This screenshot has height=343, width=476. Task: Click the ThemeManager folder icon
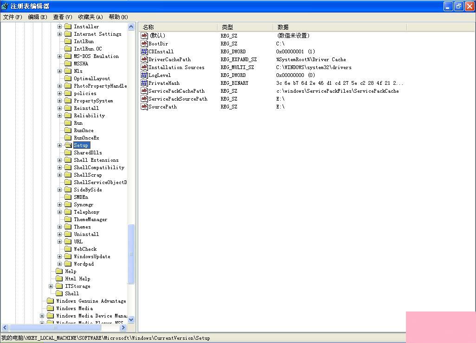click(68, 219)
